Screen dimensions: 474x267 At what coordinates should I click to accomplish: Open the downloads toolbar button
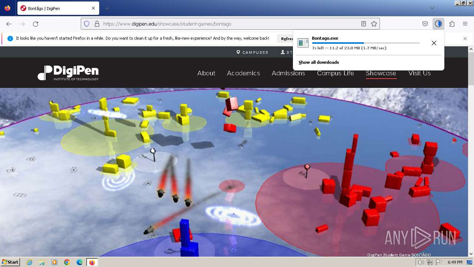point(438,24)
